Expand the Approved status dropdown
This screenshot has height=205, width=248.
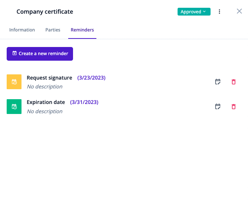pos(194,12)
